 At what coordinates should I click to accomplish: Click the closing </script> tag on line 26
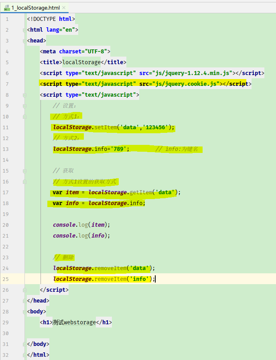click(x=54, y=290)
